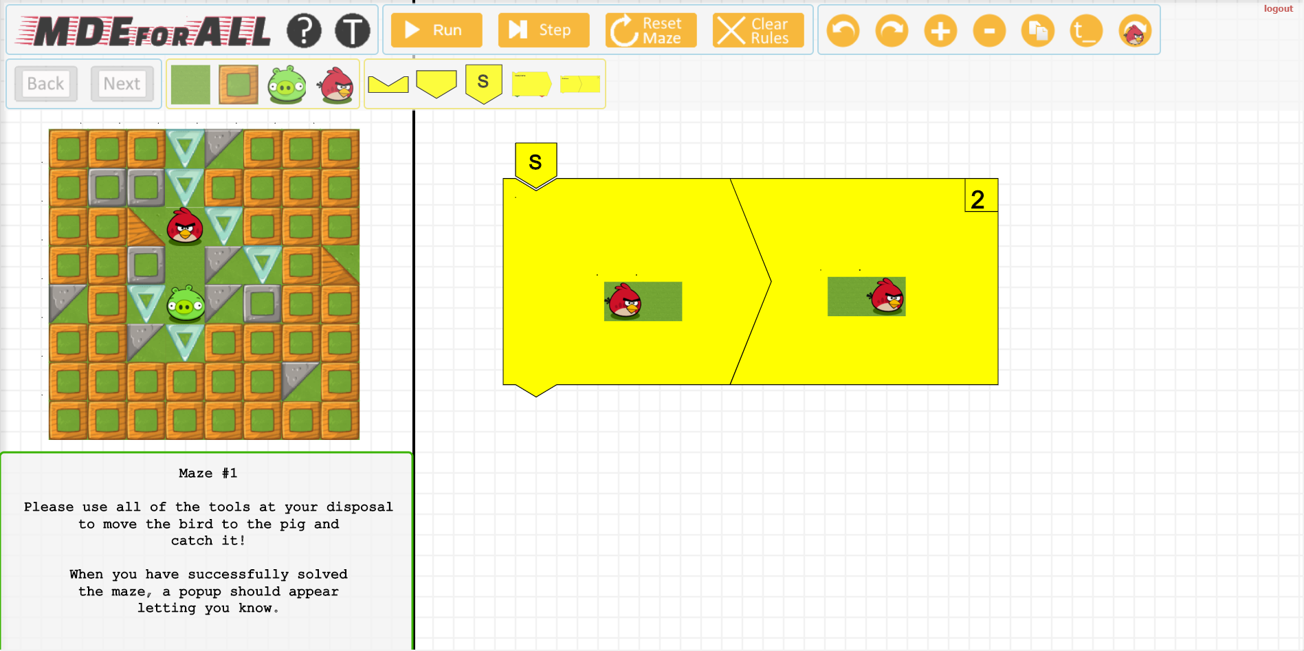Go to next maze with Next

(x=122, y=84)
